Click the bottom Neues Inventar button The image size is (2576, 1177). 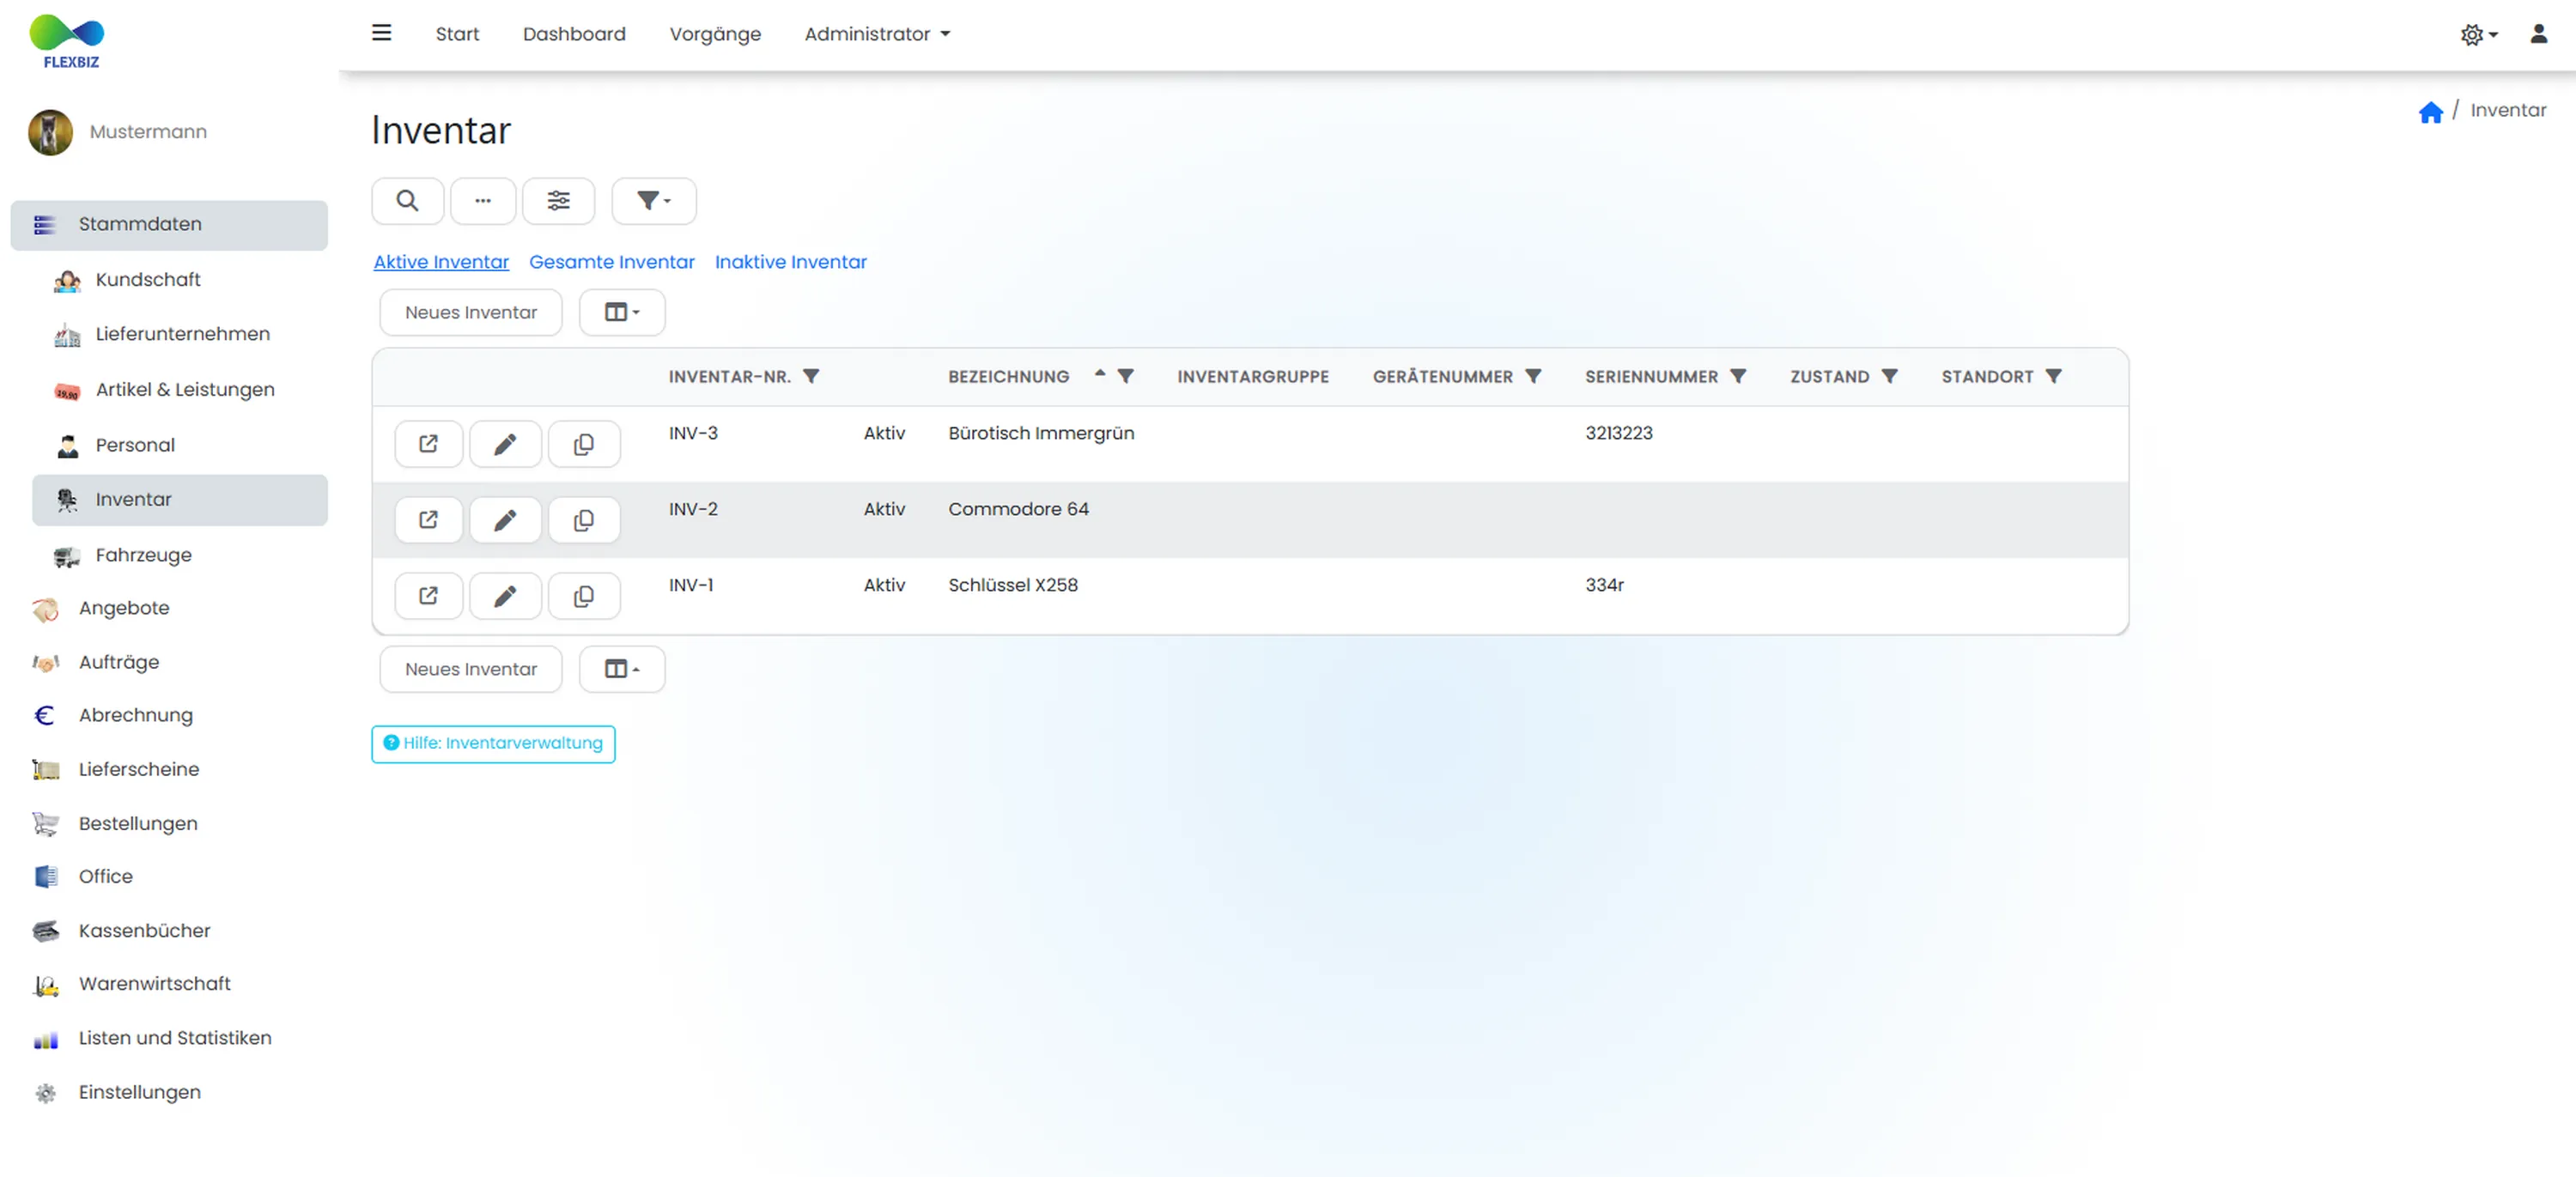click(x=471, y=669)
